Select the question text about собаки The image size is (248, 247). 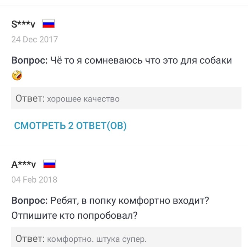[x=141, y=61]
